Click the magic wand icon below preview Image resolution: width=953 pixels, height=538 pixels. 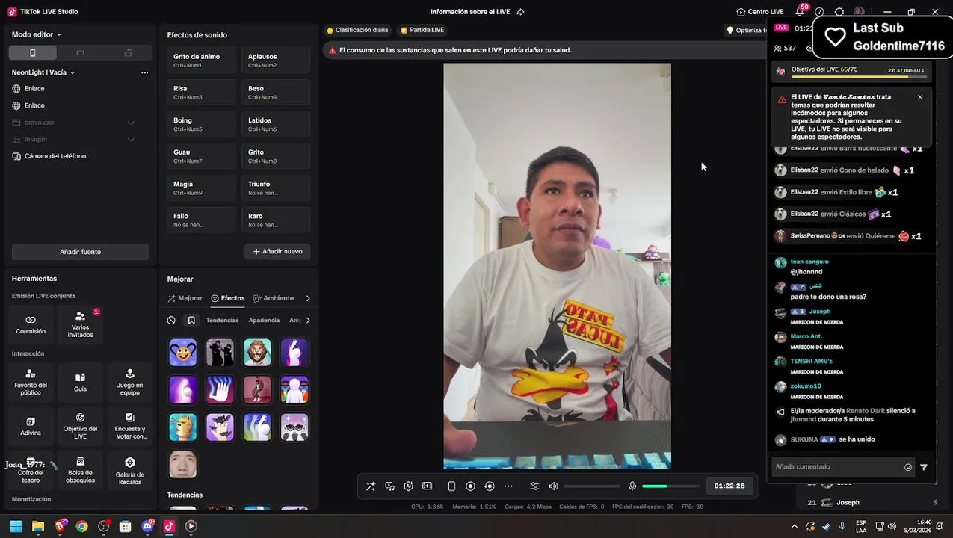coord(371,486)
